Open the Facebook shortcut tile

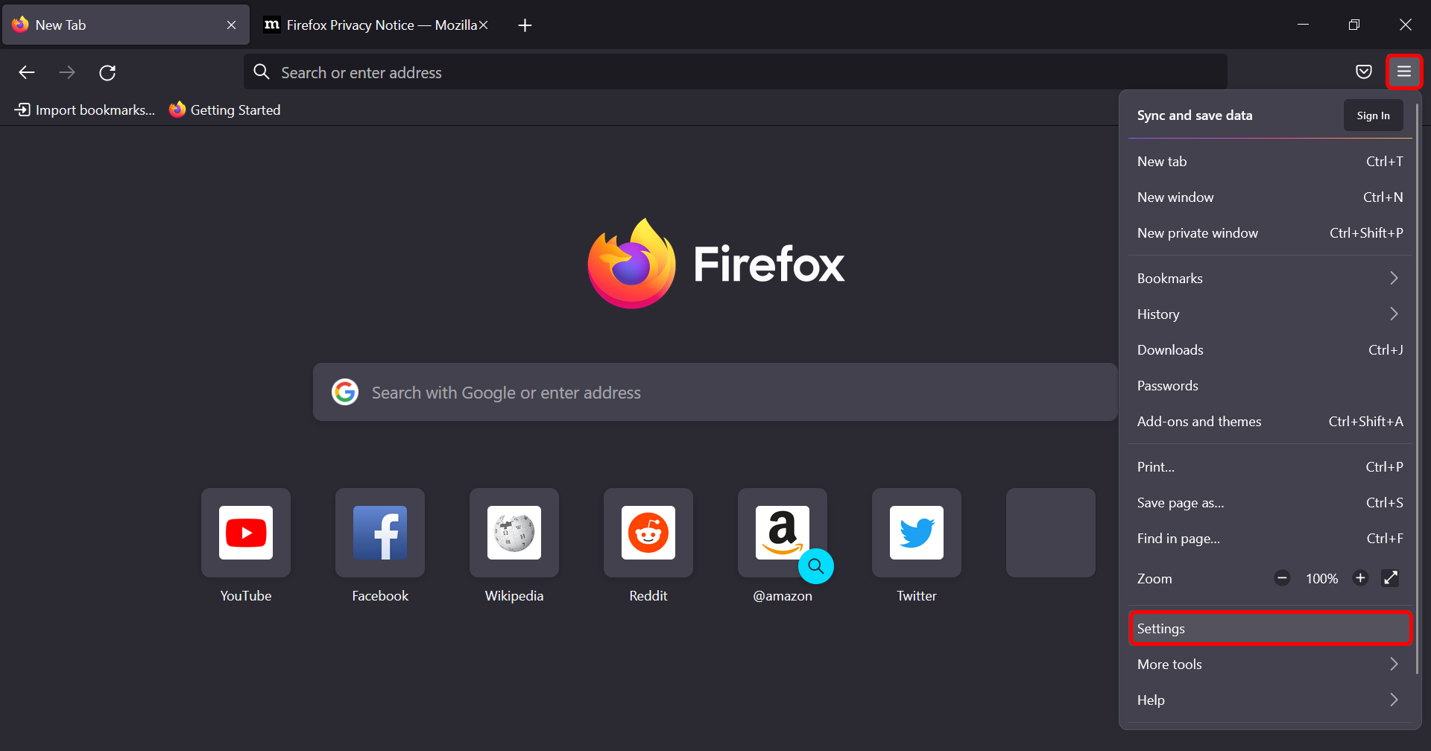(380, 533)
